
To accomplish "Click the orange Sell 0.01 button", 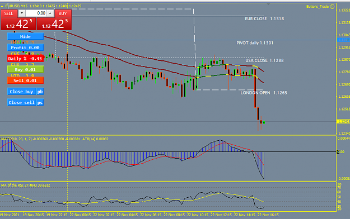I will click(x=25, y=80).
